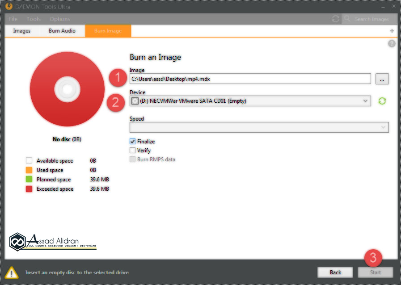Image resolution: width=401 pixels, height=285 pixels.
Task: Click the red disc graphic
Action: point(67,89)
